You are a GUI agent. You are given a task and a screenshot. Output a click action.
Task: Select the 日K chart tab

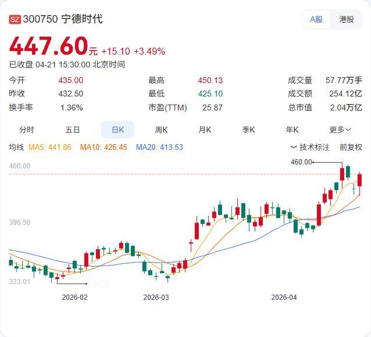[x=117, y=130]
